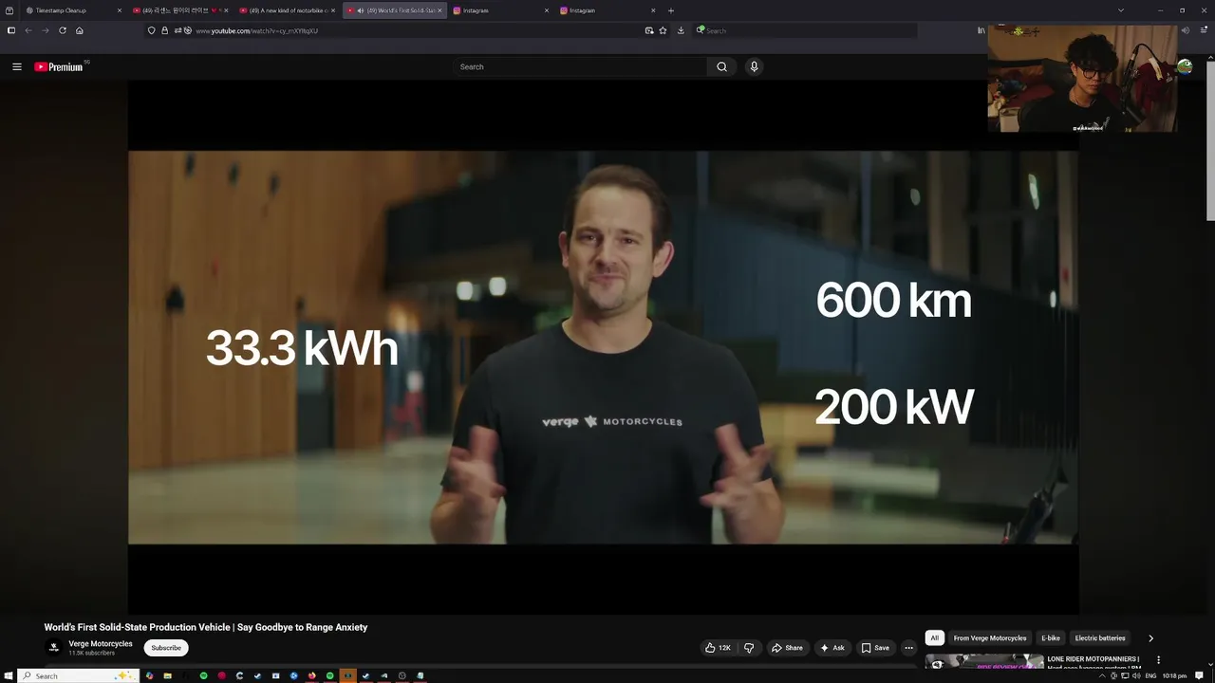Open the browser application hamburger menu
The image size is (1215, 683).
[1205, 30]
